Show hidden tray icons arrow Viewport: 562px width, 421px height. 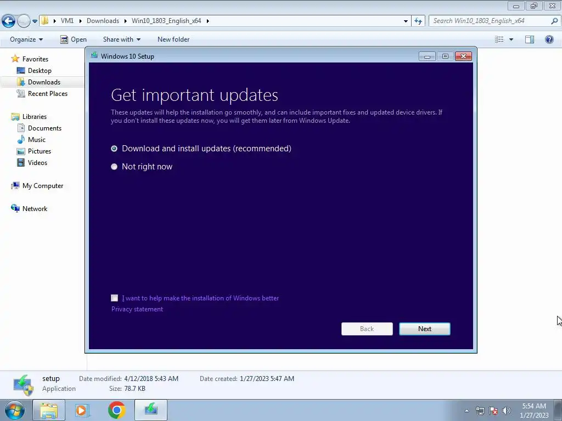467,411
